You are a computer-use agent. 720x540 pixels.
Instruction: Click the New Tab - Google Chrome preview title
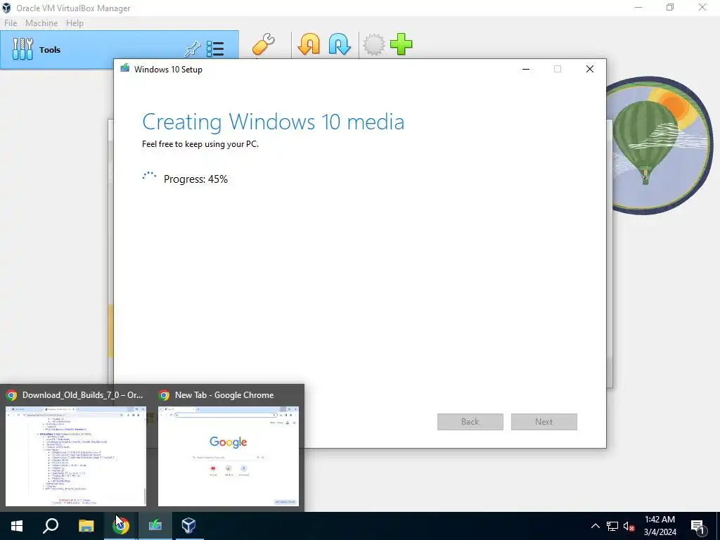[224, 395]
